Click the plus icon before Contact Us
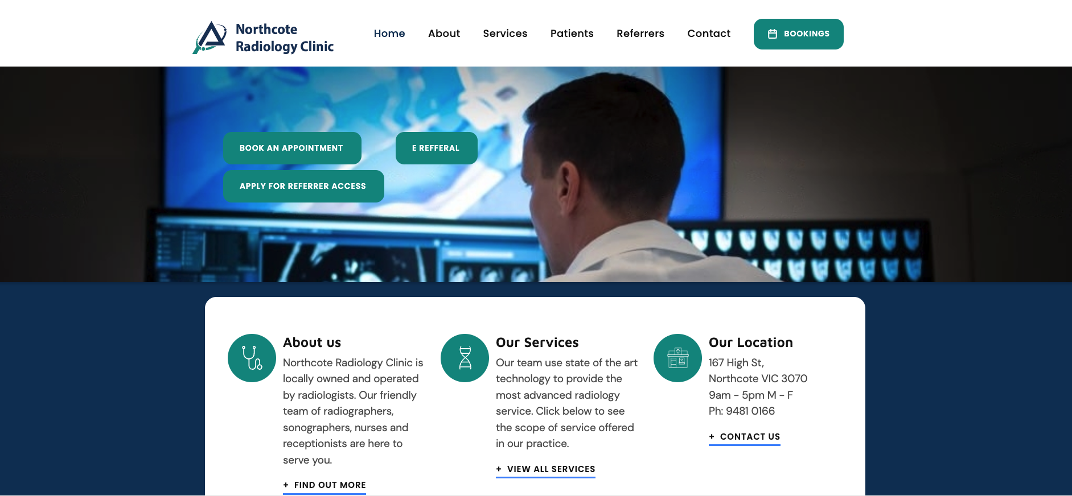Screen dimensions: 1072x496 (x=712, y=437)
